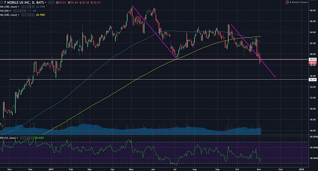Open settings of the MA (100, close) indicator

coord(26,7)
